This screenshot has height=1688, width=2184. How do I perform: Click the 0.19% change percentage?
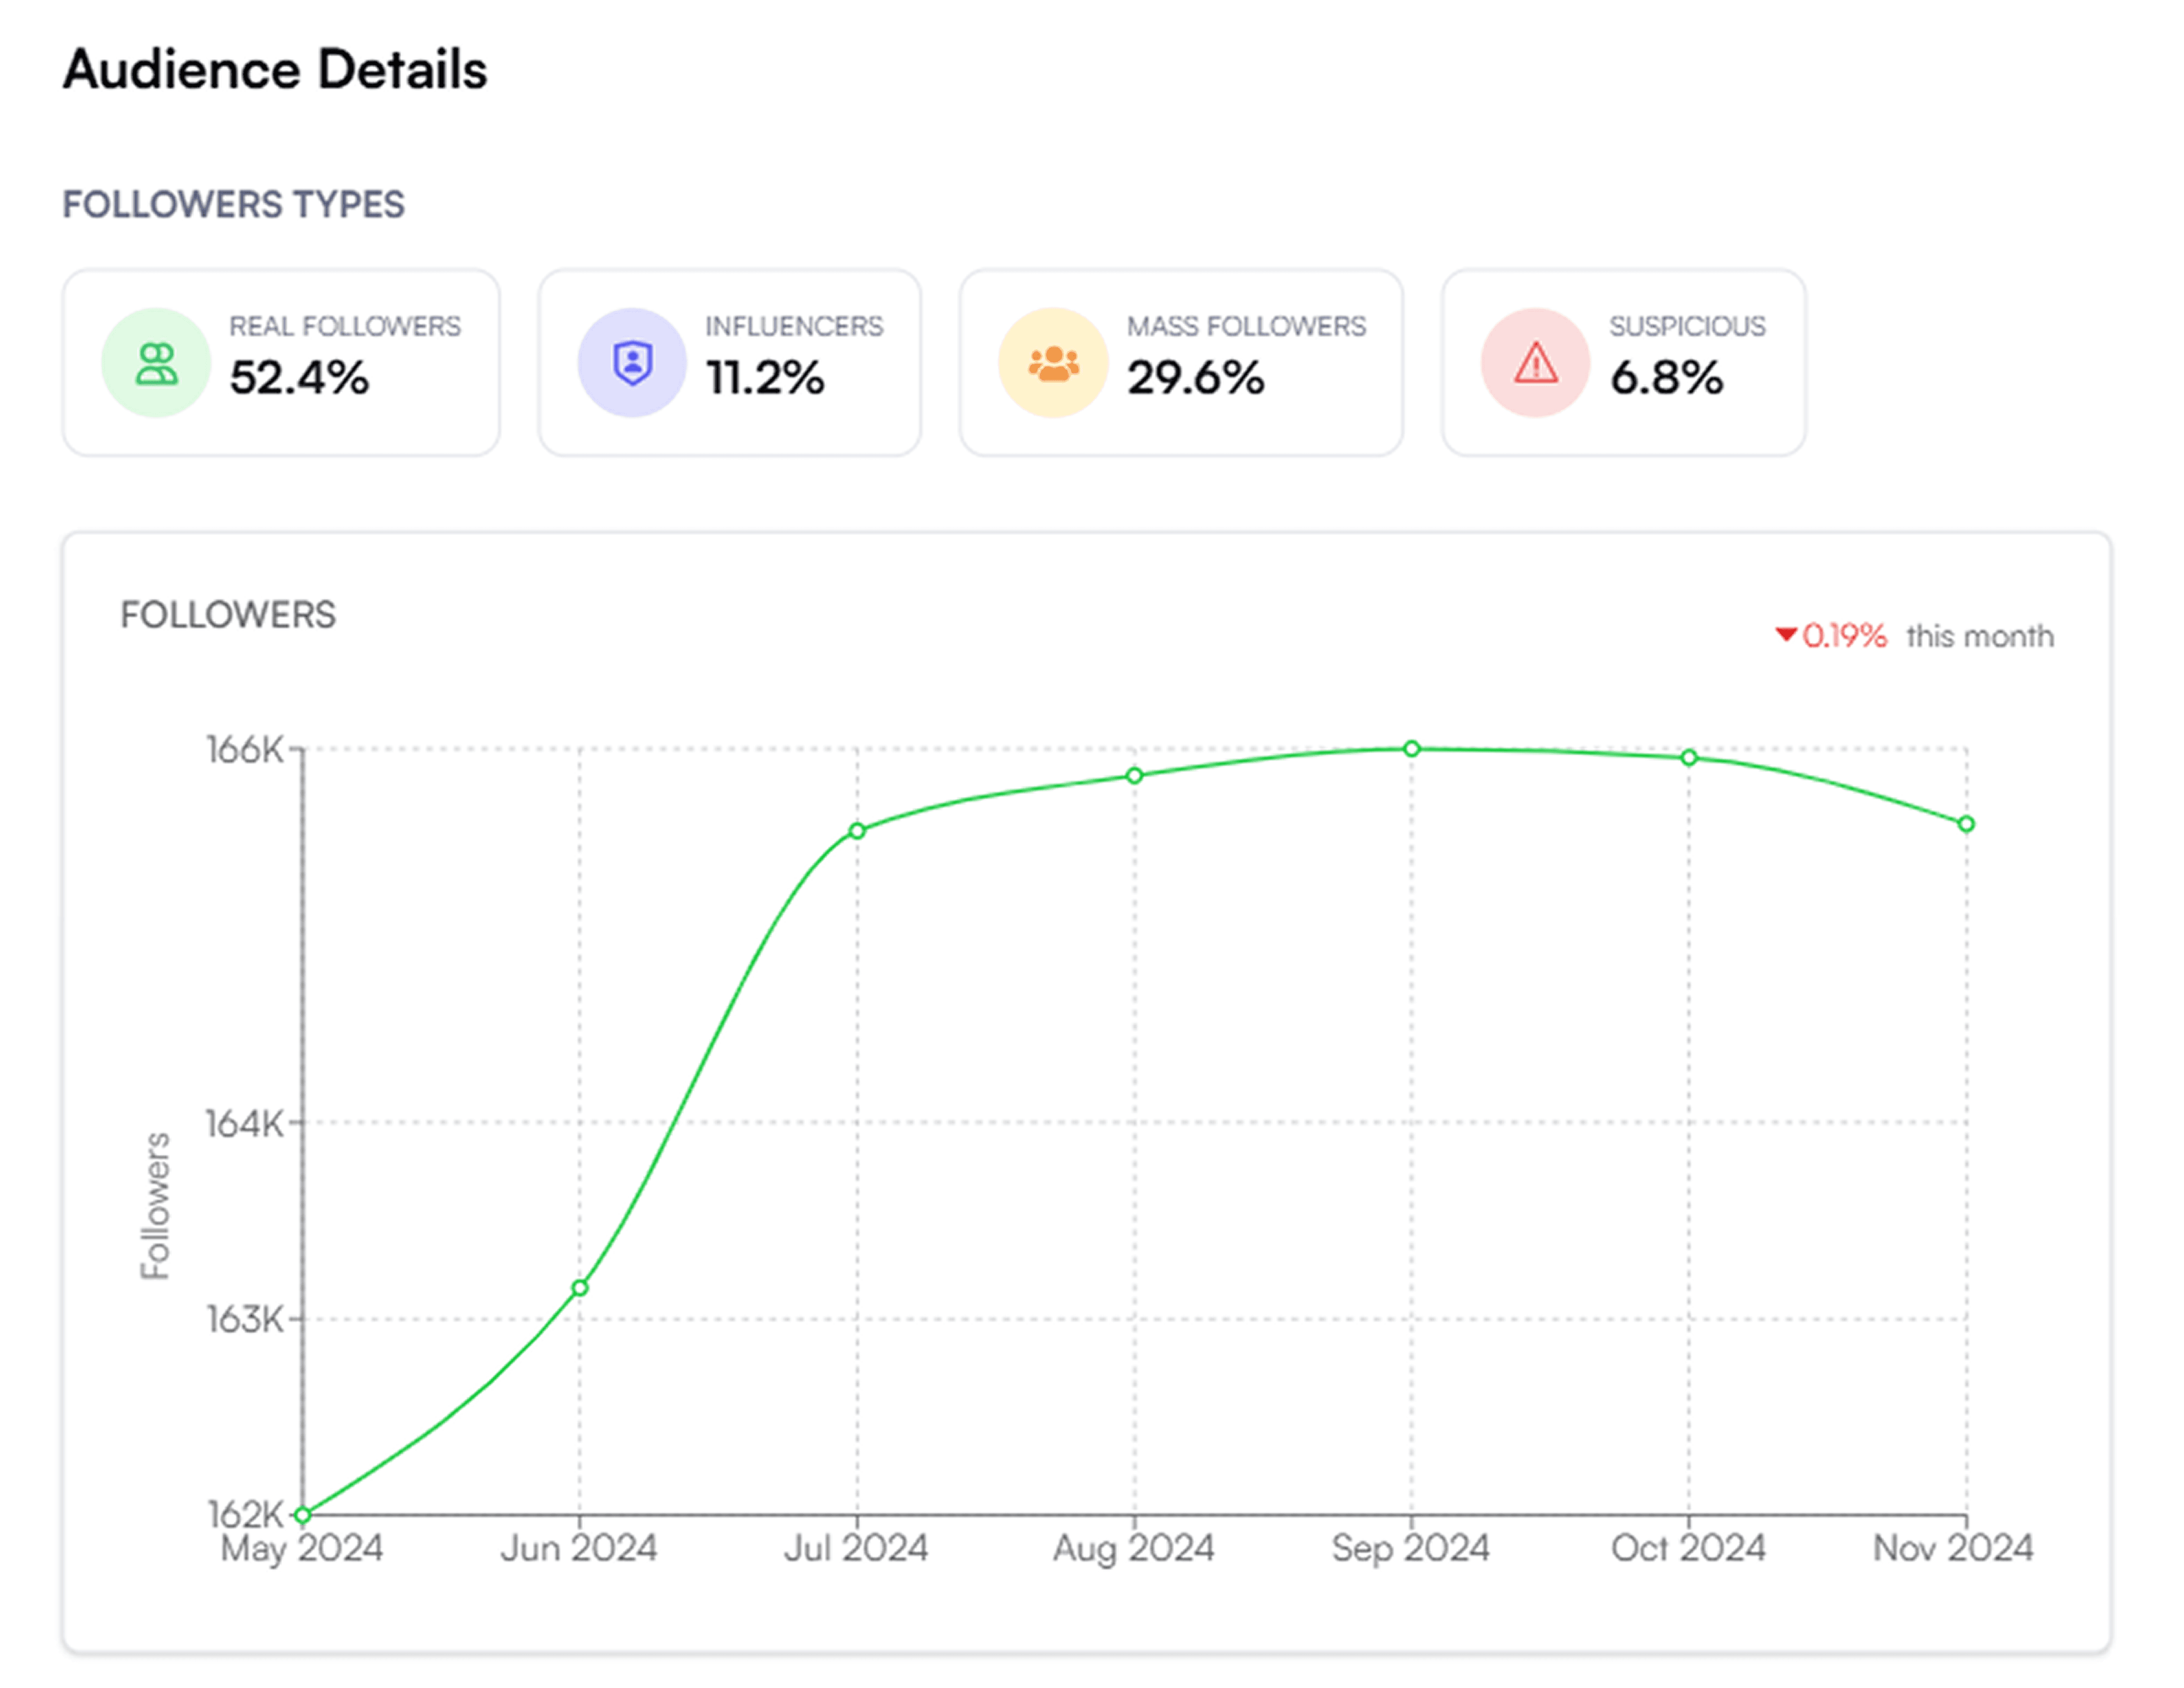[1844, 636]
